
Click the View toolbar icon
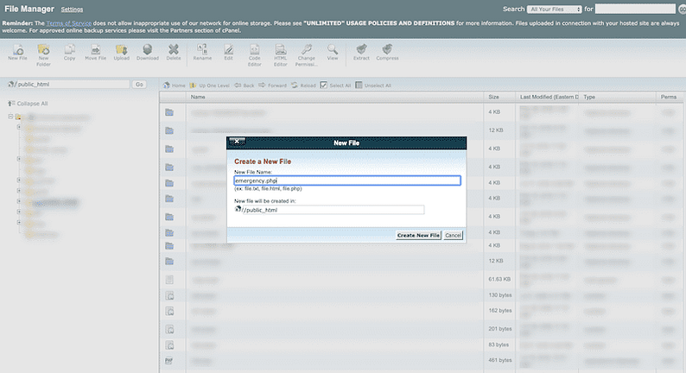coord(333,52)
